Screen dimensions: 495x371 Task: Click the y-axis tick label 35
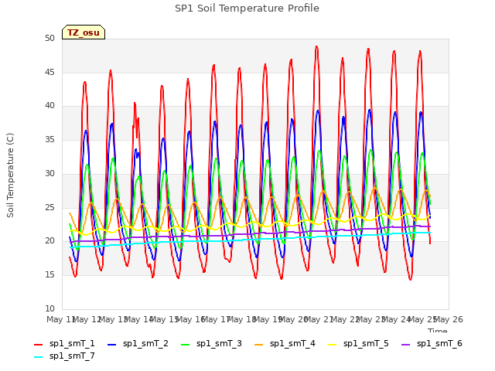(x=49, y=139)
